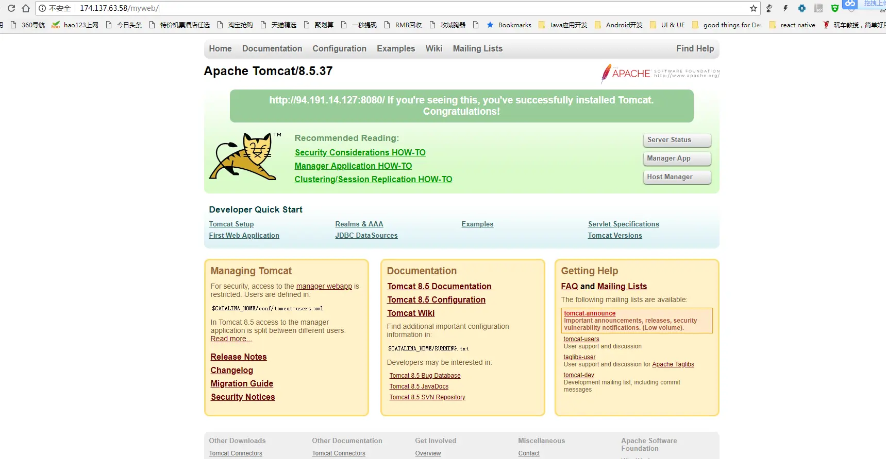Image resolution: width=886 pixels, height=459 pixels.
Task: Expand the Java应用开发 bookmark folder
Action: [x=563, y=25]
